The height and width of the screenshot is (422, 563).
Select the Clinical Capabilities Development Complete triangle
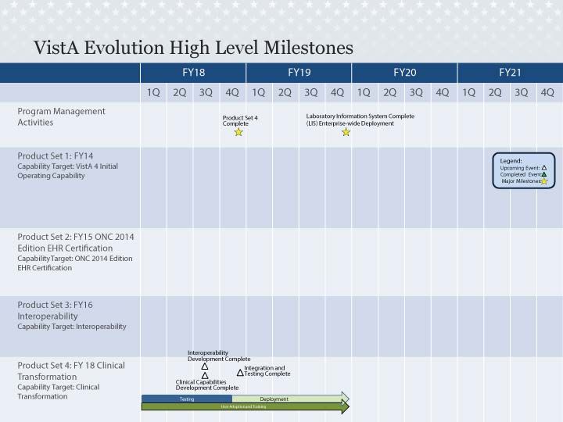click(x=205, y=376)
